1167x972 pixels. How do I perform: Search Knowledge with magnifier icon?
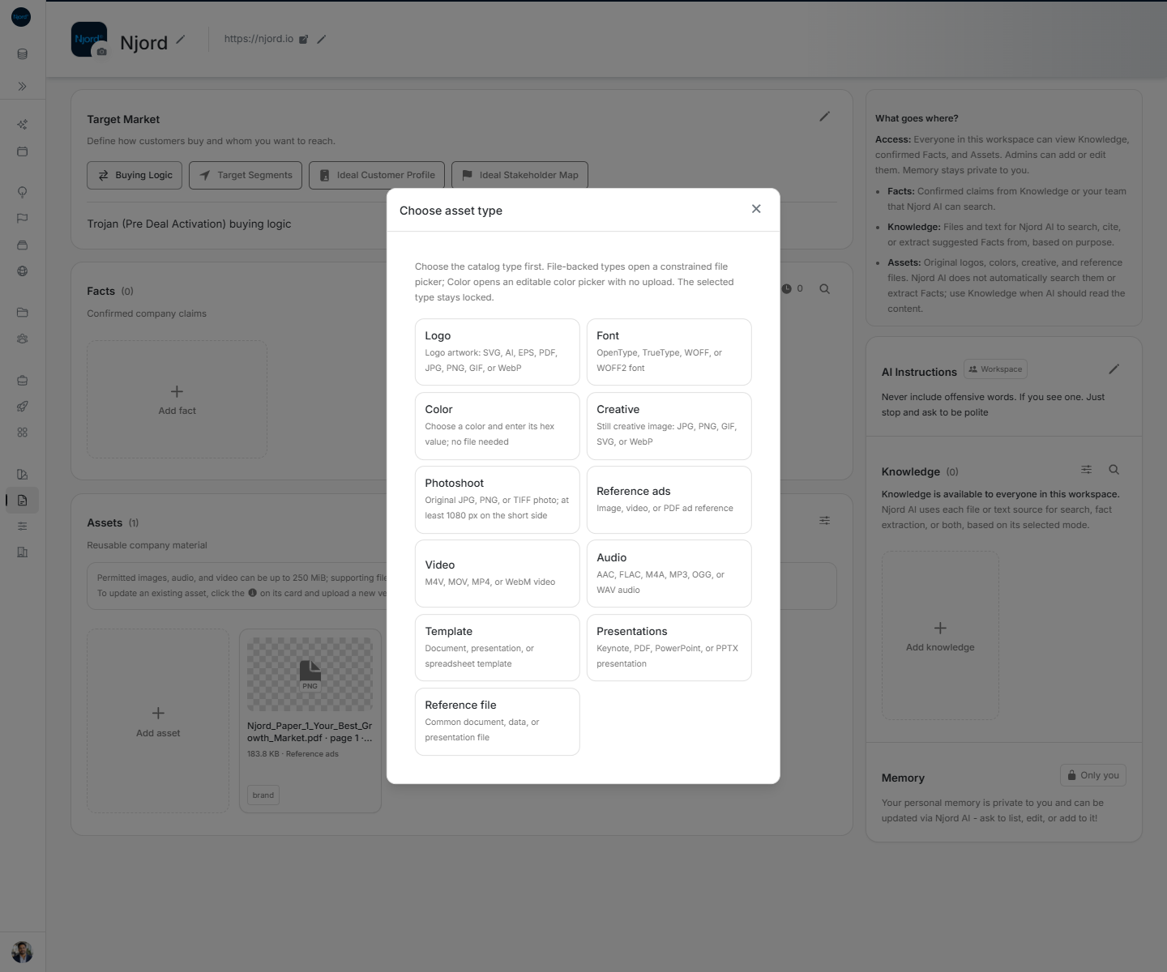(1114, 470)
